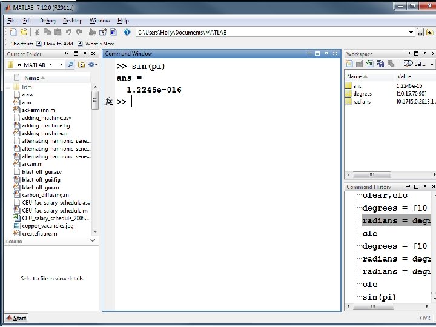The height and width of the screenshot is (327, 436).
Task: Select the radians variable in Workspace
Action: (362, 102)
